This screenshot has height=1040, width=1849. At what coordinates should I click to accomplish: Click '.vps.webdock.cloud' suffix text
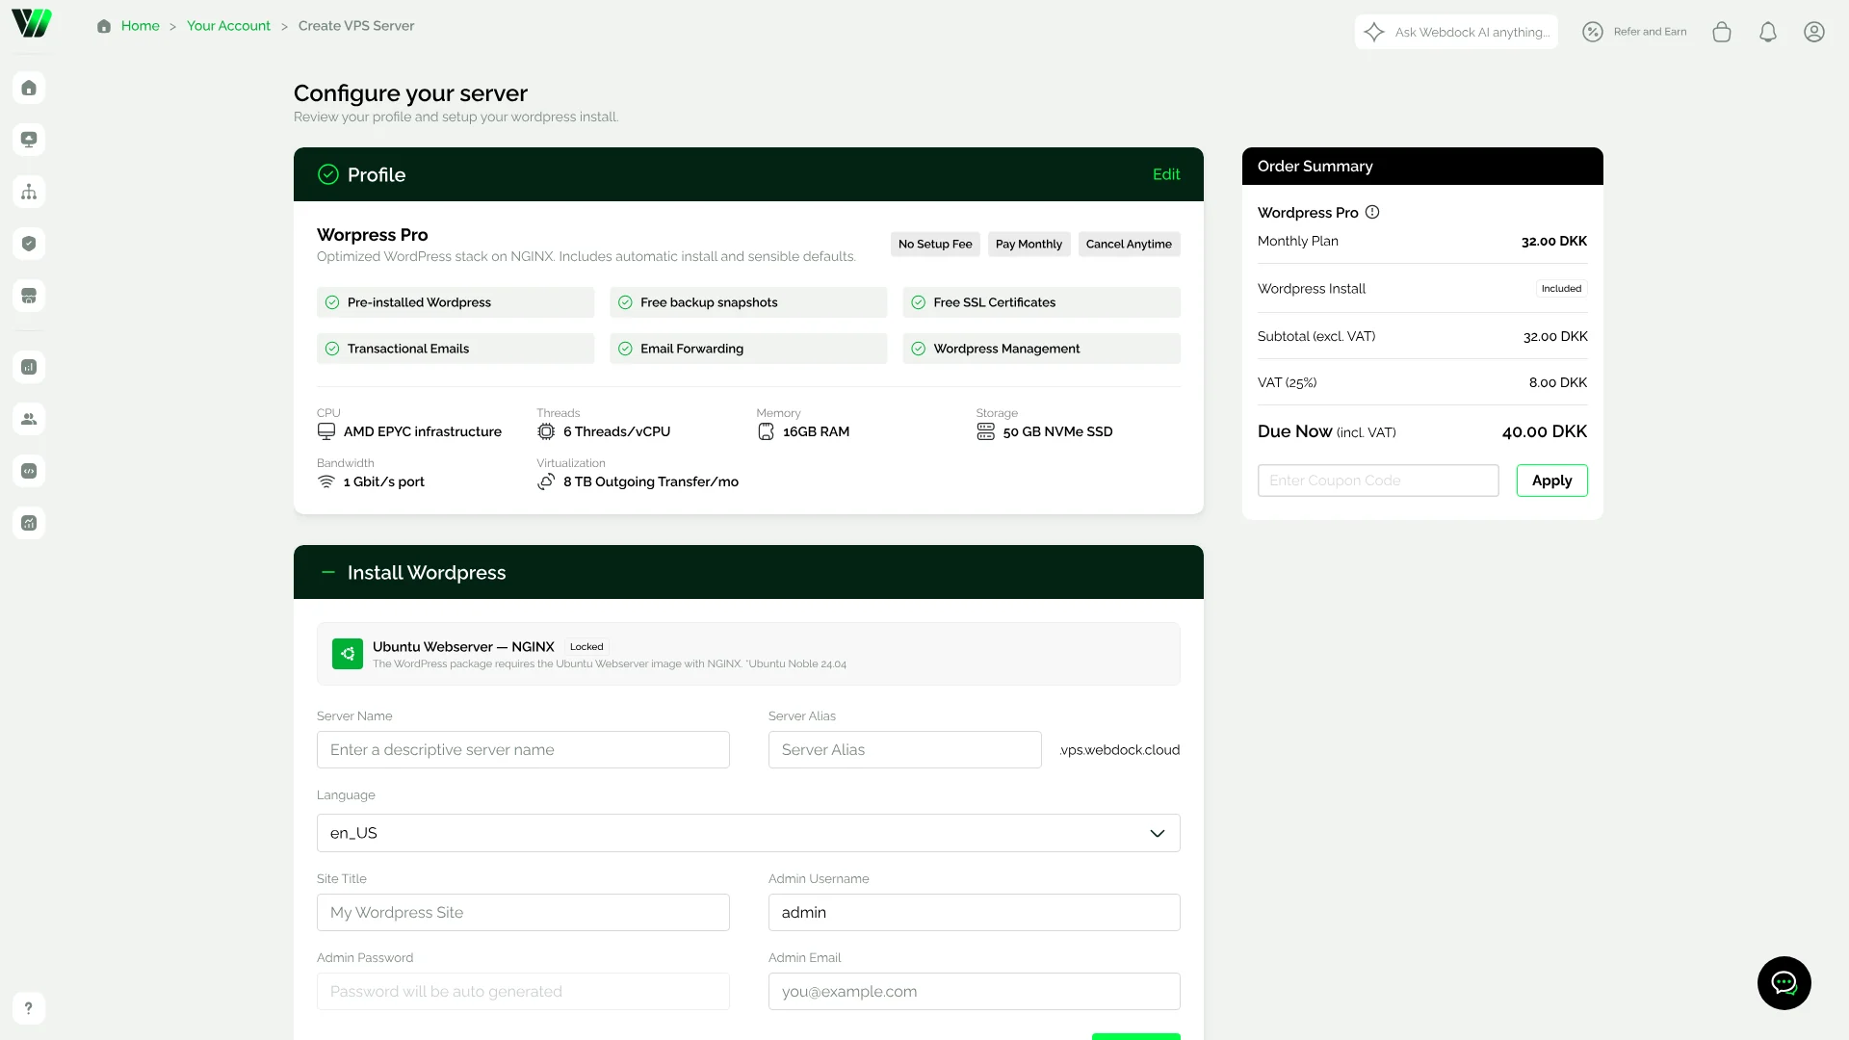[1120, 750]
